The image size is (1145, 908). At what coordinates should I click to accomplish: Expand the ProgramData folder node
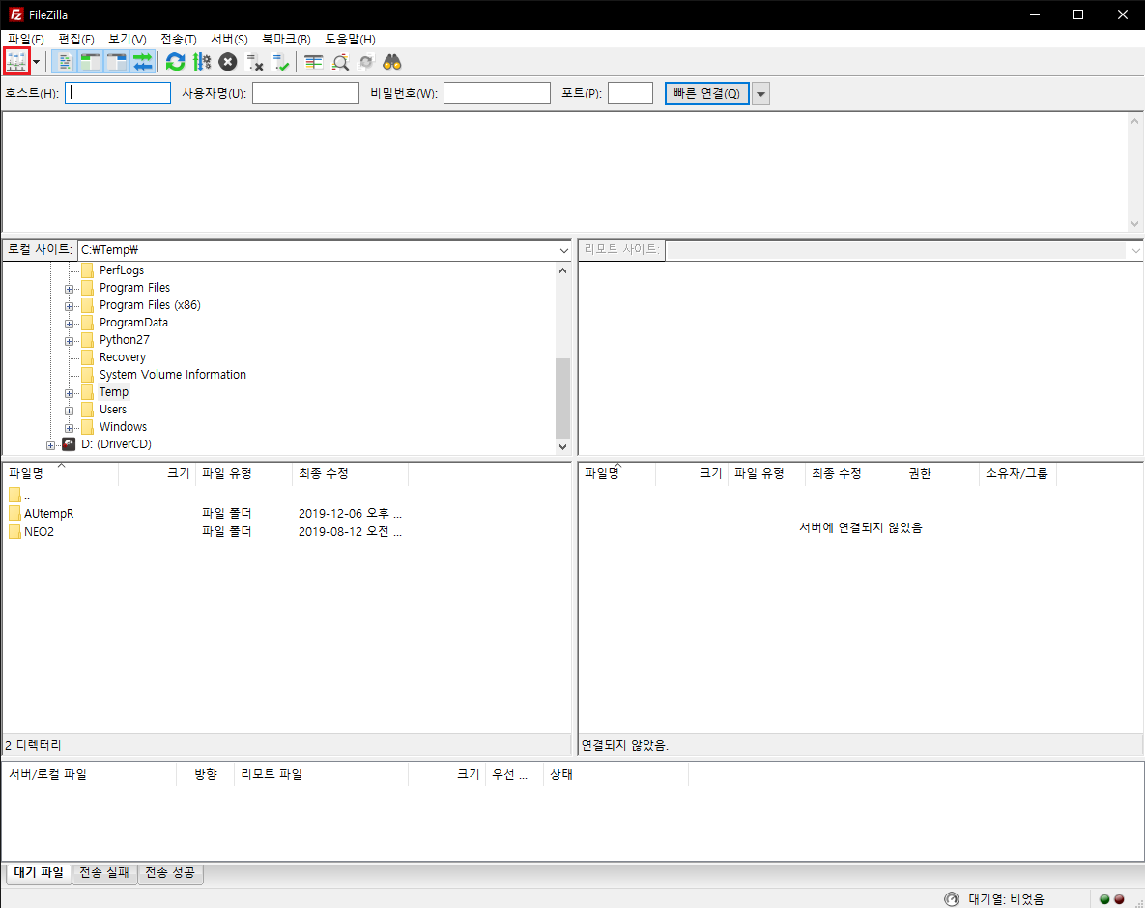[x=69, y=324]
